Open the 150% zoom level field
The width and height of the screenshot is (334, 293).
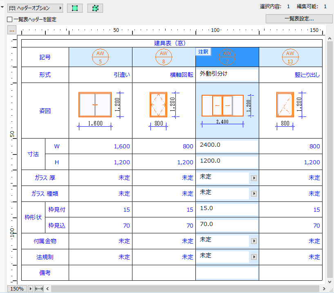(x=17, y=289)
